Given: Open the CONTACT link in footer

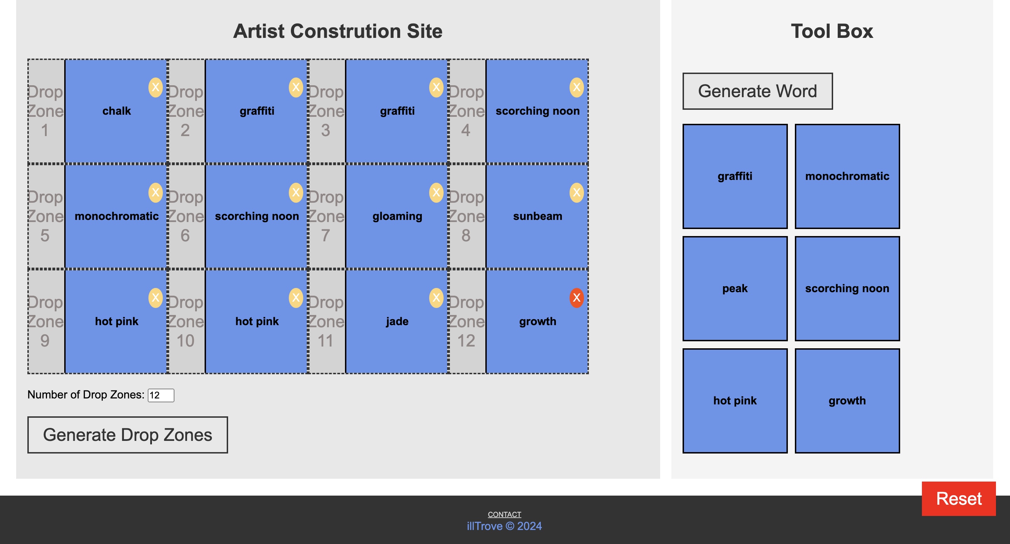Looking at the screenshot, I should [x=504, y=514].
